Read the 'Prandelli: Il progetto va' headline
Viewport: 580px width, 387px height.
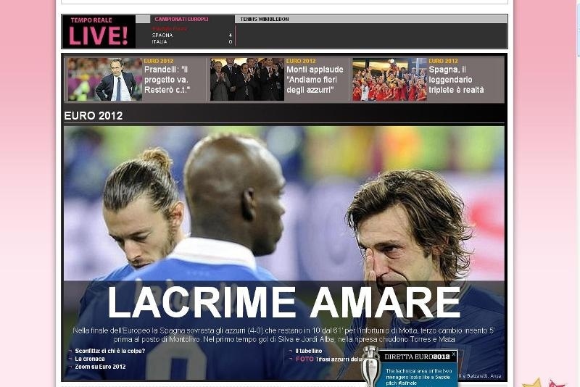point(167,80)
